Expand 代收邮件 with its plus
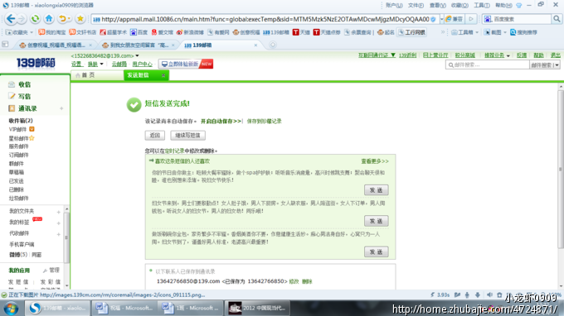 59,234
